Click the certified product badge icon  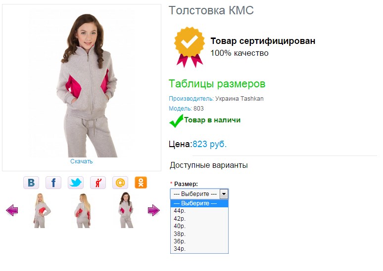[190, 47]
